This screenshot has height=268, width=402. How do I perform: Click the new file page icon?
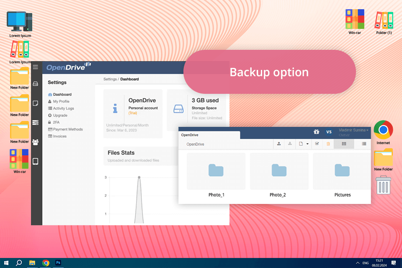(301, 144)
